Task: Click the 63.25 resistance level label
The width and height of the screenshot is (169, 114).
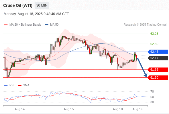Action: pyautogui.click(x=154, y=34)
